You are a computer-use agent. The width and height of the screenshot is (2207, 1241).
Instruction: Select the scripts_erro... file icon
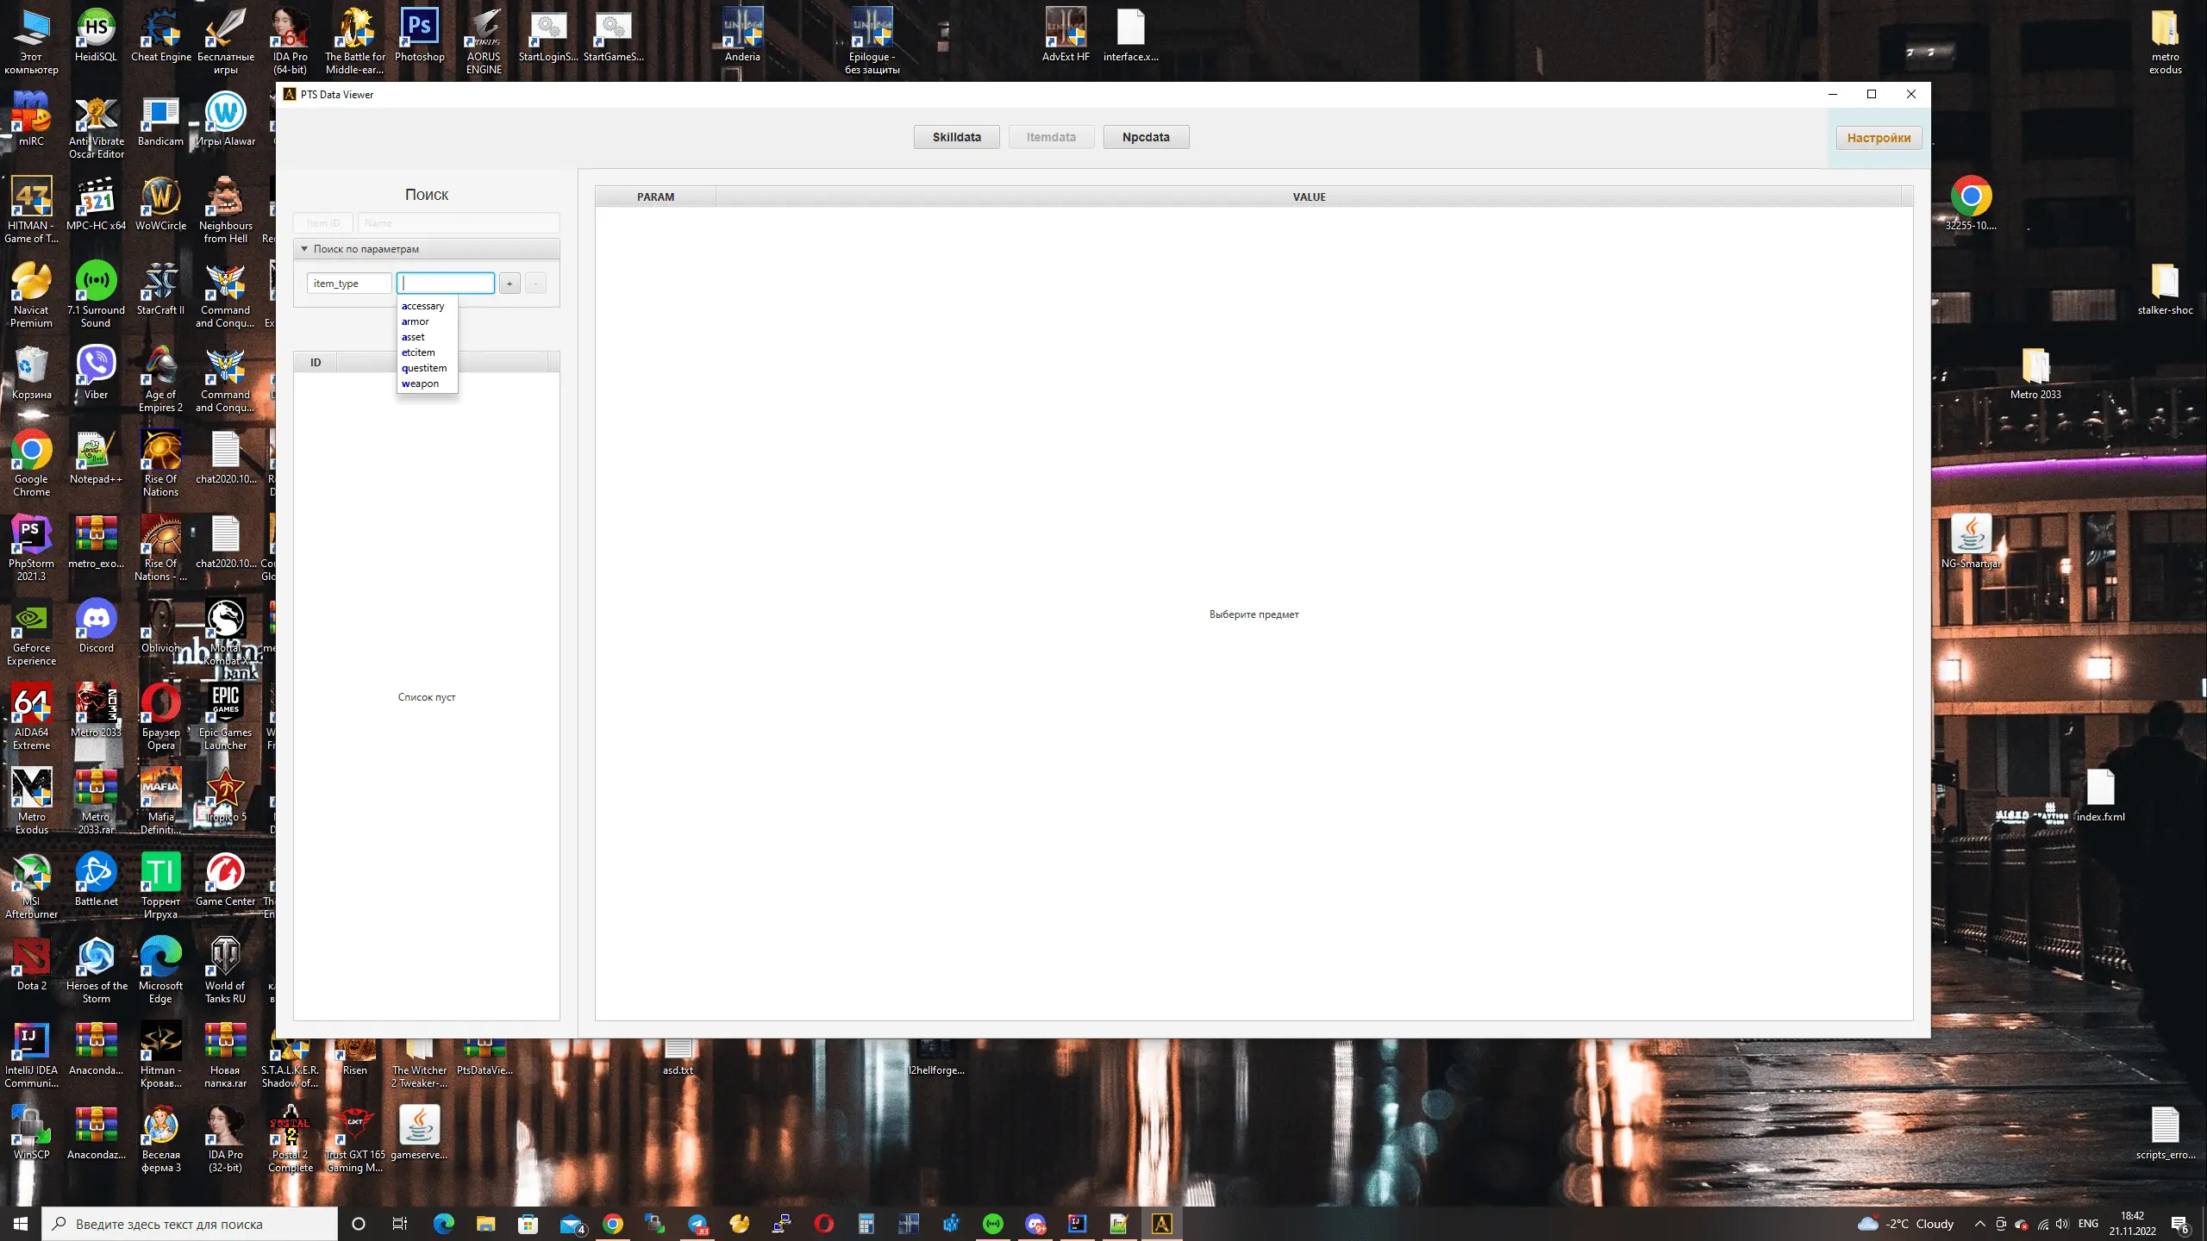(2165, 1134)
